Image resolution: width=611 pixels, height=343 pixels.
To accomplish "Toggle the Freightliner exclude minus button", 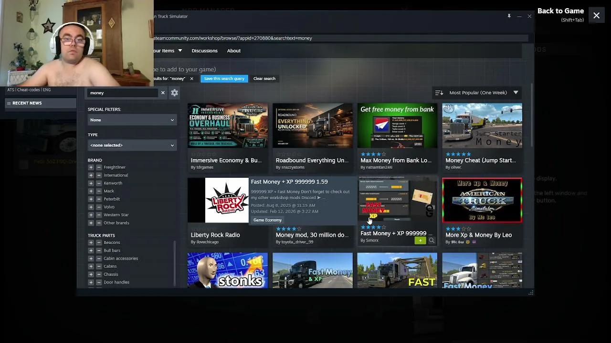I will 99,167.
